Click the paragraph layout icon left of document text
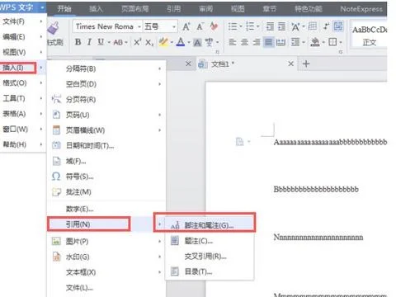The height and width of the screenshot is (297, 396). coord(240,142)
